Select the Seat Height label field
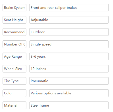The image size is (113, 112). (x=14, y=20)
